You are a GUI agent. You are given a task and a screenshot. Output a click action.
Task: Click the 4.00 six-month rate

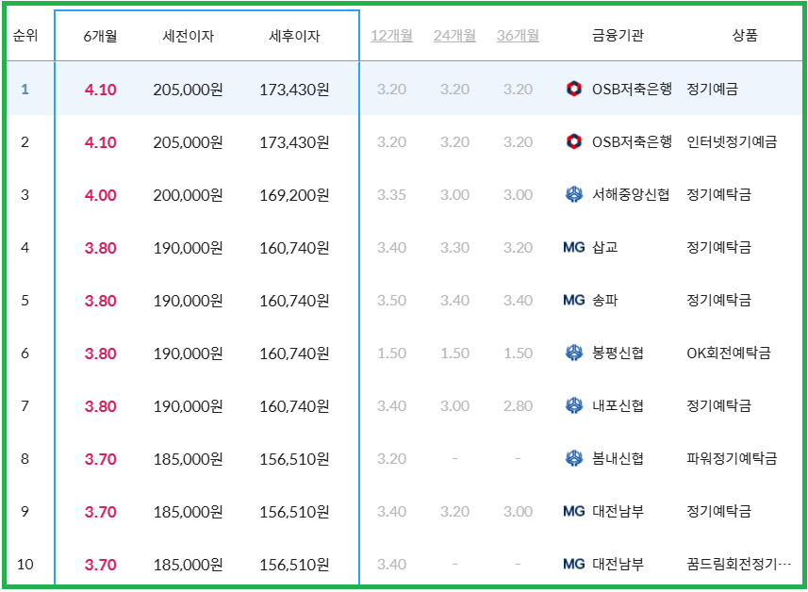pos(101,195)
